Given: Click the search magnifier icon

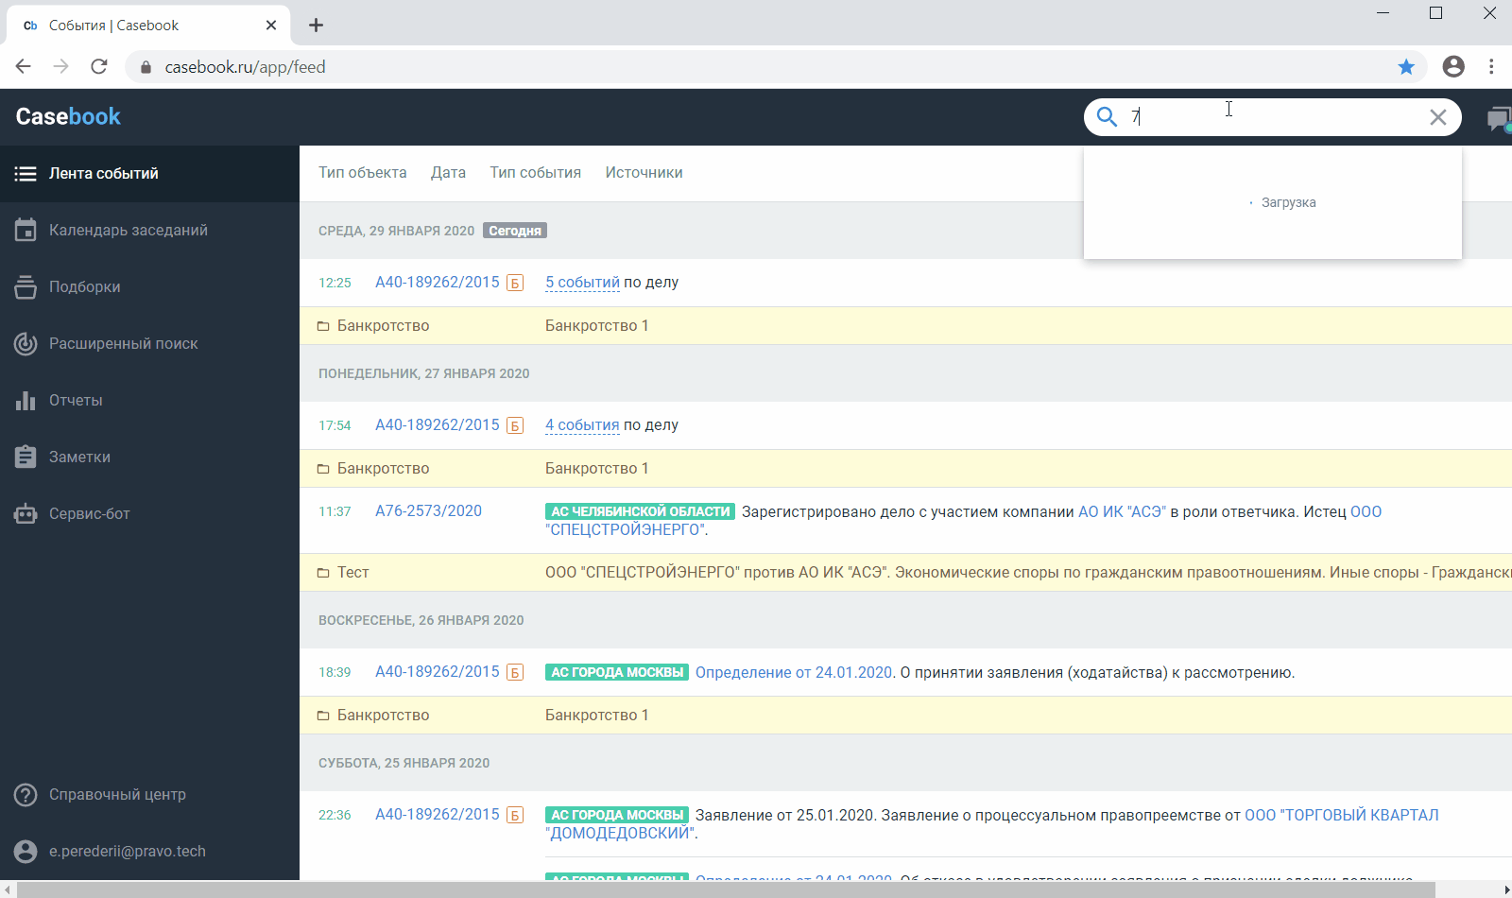Looking at the screenshot, I should (x=1107, y=117).
